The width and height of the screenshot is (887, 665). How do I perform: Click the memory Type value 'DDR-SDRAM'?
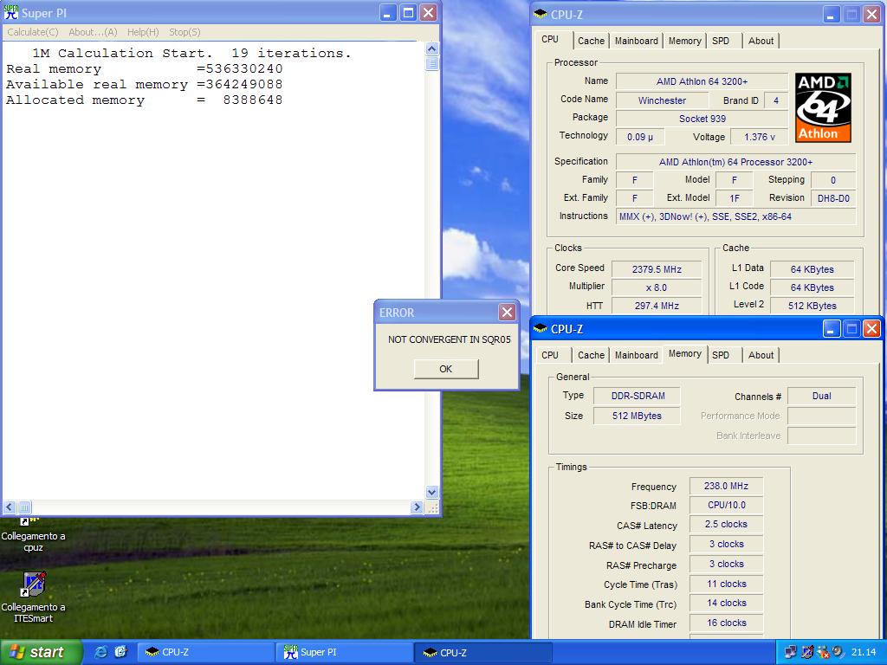coord(638,396)
